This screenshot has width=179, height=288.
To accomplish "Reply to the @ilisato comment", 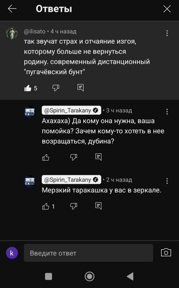I will [x=81, y=88].
